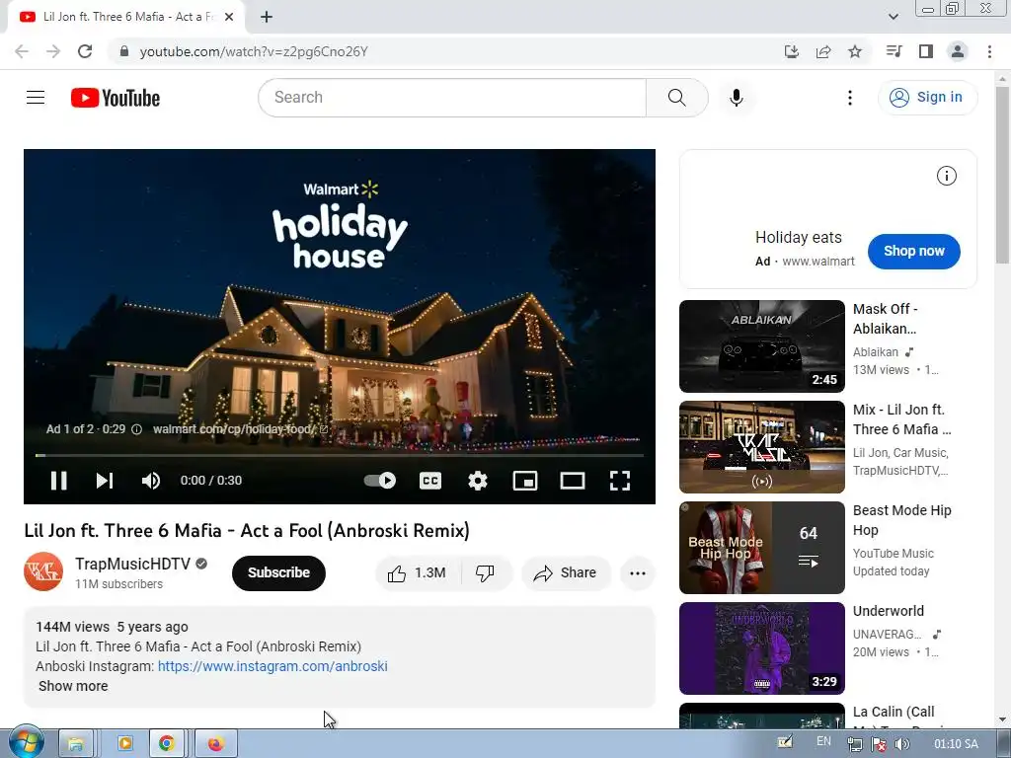Enable miniplayer mode

coord(525,481)
